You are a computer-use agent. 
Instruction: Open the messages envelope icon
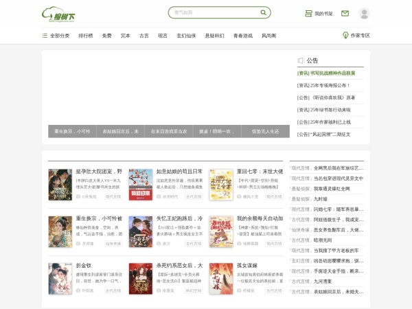(x=345, y=13)
